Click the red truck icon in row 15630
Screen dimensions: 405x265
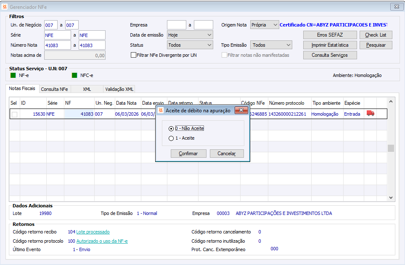tap(371, 114)
